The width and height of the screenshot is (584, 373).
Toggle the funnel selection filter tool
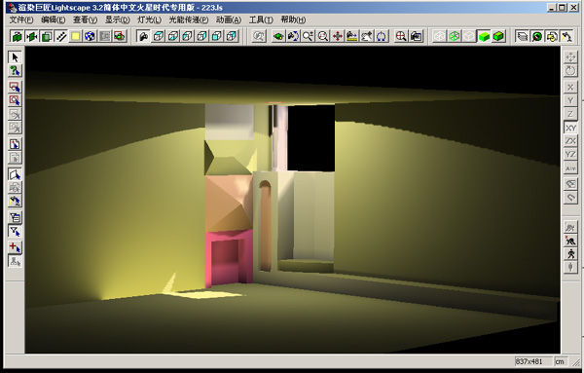pyautogui.click(x=15, y=231)
